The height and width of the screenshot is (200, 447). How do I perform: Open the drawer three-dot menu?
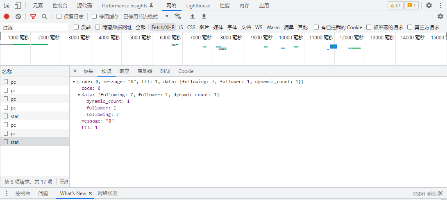click(x=7, y=193)
